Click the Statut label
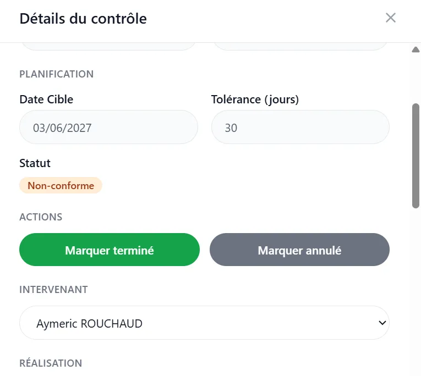The height and width of the screenshot is (376, 421). point(35,163)
